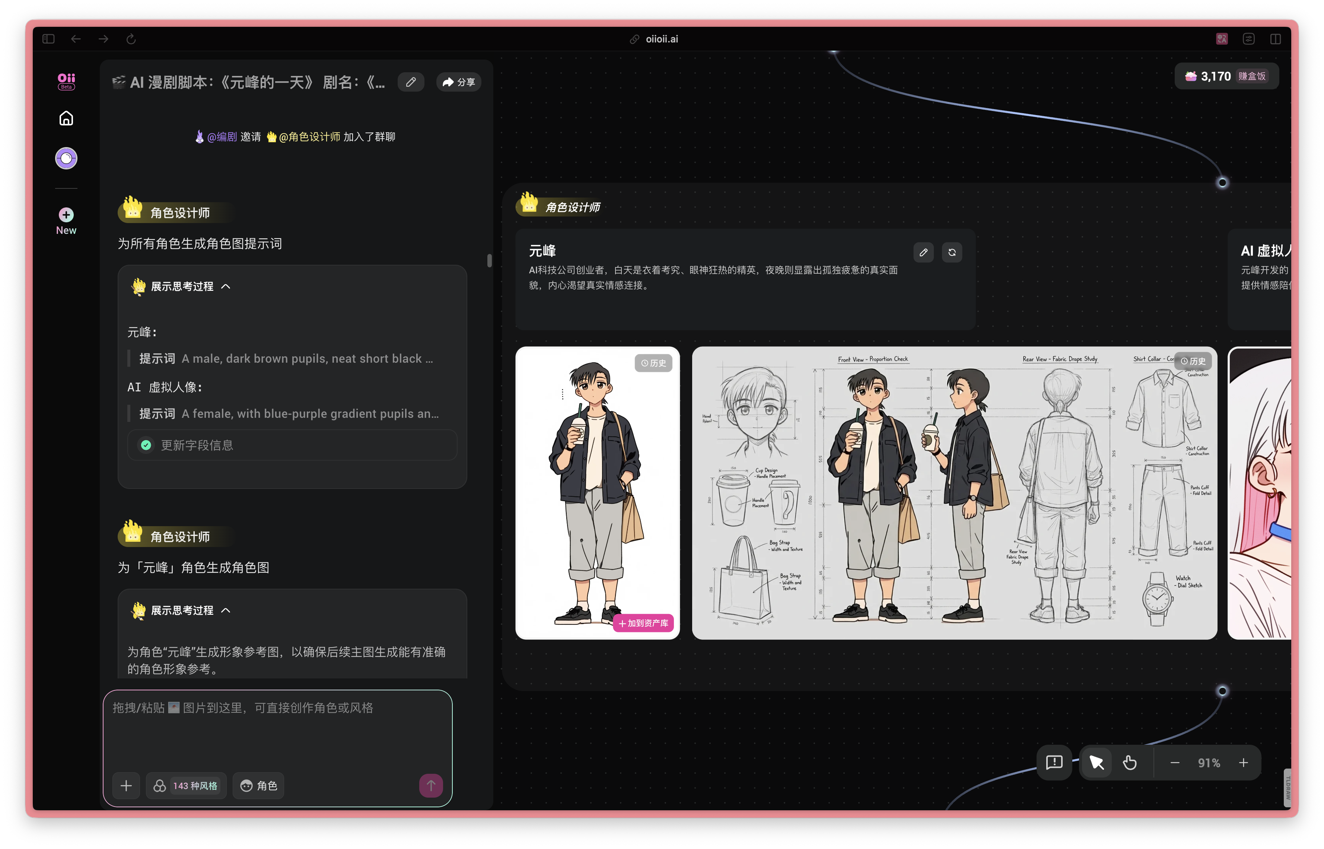Screen dimensions: 1324x849
Task: Open the pink-haired AI character thumbnail
Action: tap(1260, 493)
